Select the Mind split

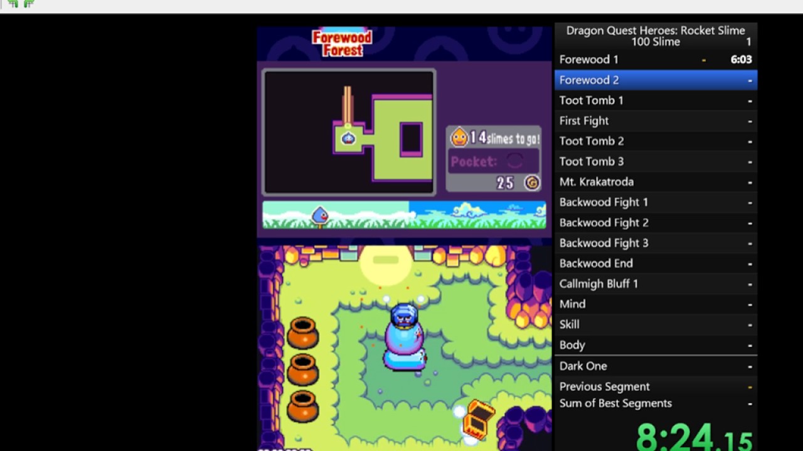[x=656, y=304]
